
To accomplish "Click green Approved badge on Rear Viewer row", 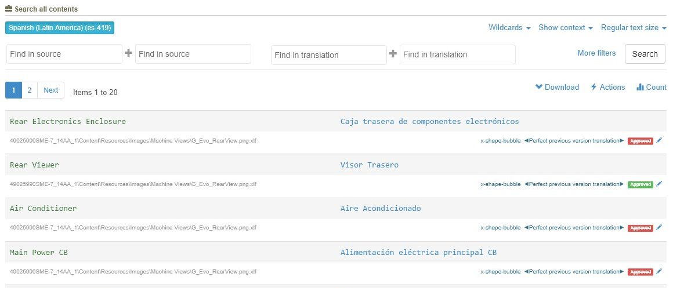I will click(x=641, y=184).
